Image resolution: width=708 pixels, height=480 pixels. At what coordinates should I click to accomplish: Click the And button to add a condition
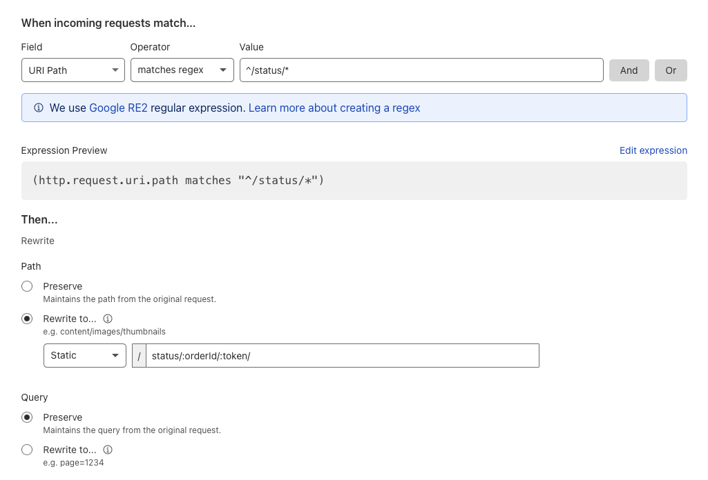(629, 70)
